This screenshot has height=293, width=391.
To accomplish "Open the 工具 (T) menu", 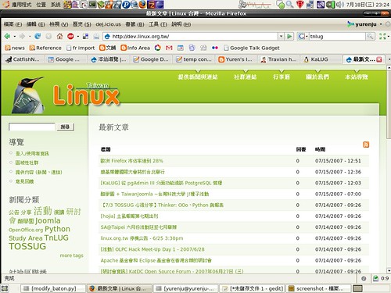I will pyautogui.click(x=158, y=24).
